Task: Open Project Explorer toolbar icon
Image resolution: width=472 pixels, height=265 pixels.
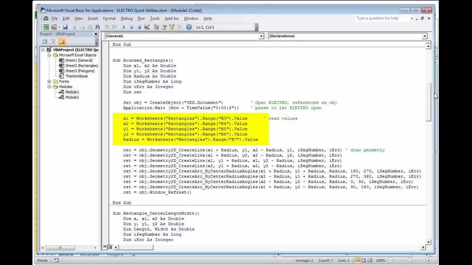Action: [x=156, y=27]
